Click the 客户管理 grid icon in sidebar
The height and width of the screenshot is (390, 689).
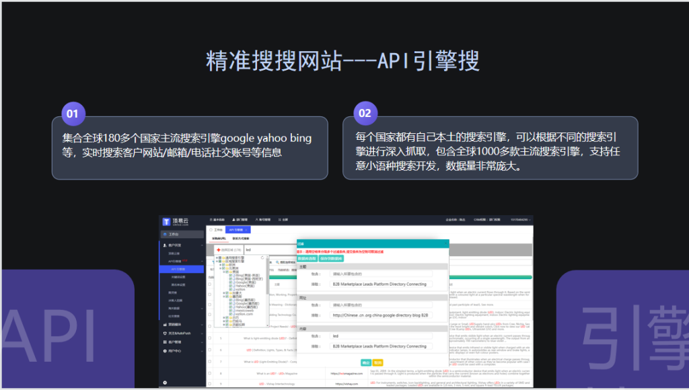164,342
